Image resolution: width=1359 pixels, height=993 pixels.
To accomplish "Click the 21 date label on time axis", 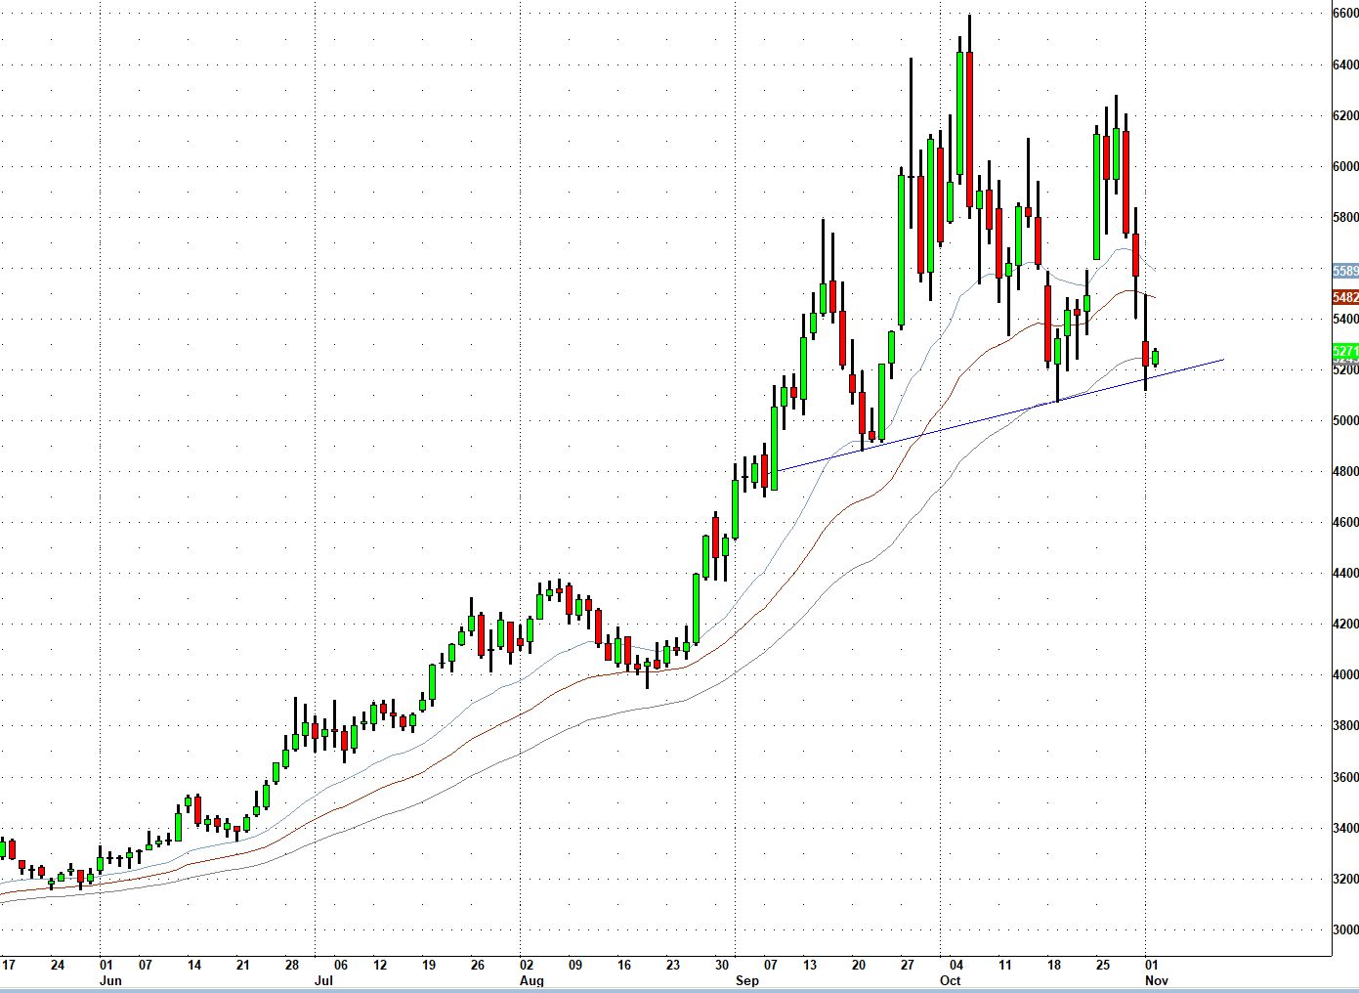I will point(243,966).
